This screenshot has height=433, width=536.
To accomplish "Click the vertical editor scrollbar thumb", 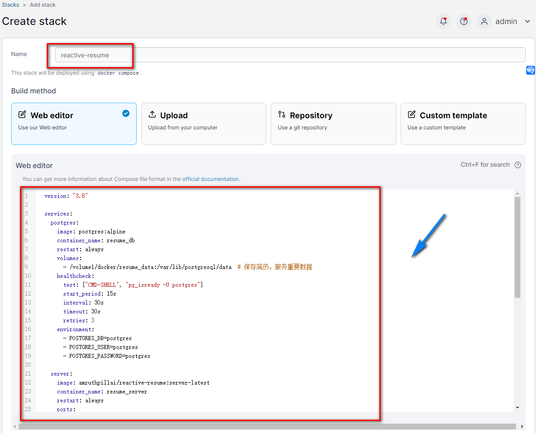I will (x=517, y=247).
